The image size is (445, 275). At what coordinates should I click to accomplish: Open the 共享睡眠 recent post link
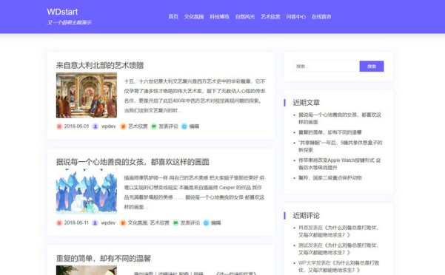tap(341, 146)
